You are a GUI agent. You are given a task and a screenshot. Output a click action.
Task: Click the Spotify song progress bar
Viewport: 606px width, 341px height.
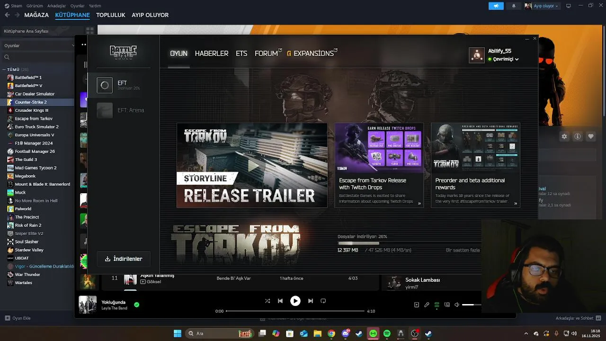click(295, 311)
